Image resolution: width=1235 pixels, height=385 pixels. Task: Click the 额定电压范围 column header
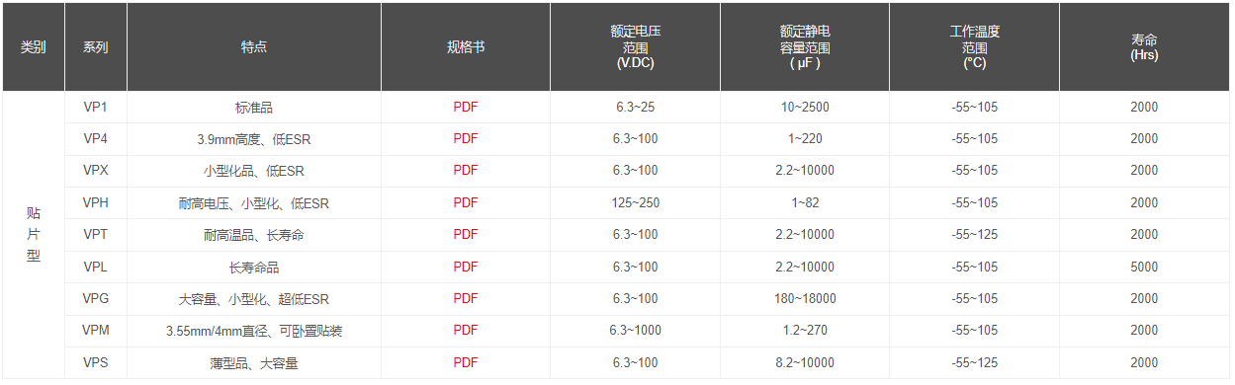click(x=635, y=47)
